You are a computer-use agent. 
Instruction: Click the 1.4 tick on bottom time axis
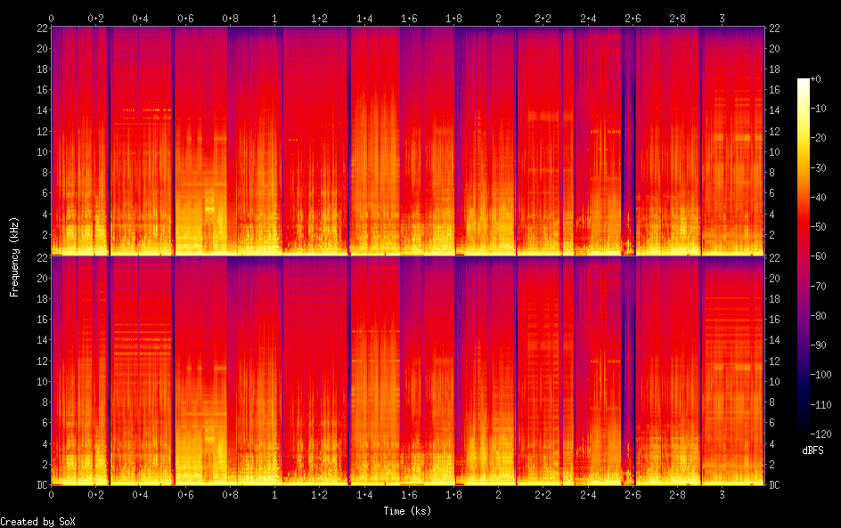click(364, 494)
